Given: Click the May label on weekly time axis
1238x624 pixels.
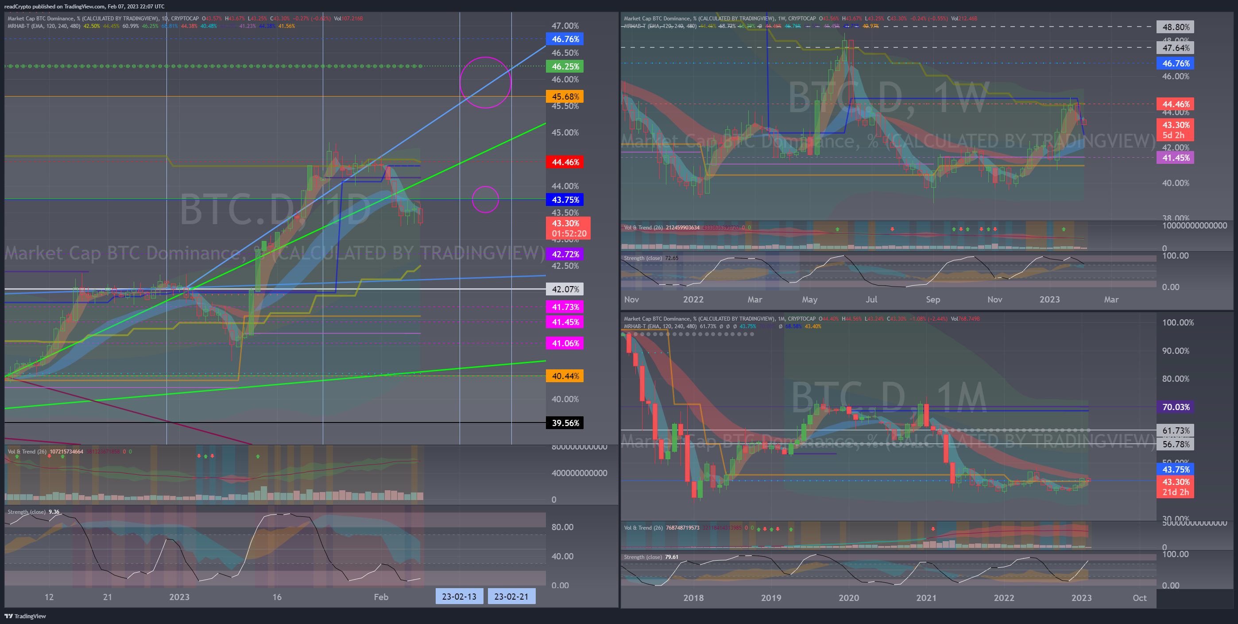Looking at the screenshot, I should point(810,299).
